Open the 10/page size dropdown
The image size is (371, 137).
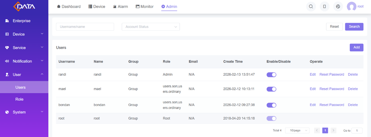coord(297,131)
